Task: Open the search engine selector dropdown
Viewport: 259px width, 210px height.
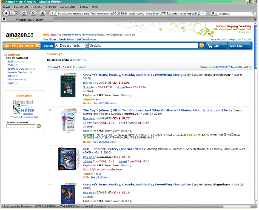Action: pos(214,13)
